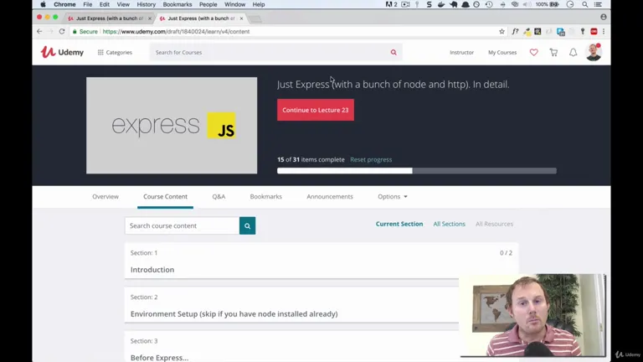
Task: Open the Bookmarks menu in menu bar
Action: coord(177,4)
